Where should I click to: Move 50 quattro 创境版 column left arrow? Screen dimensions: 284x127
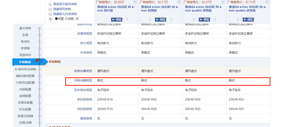(x=194, y=19)
